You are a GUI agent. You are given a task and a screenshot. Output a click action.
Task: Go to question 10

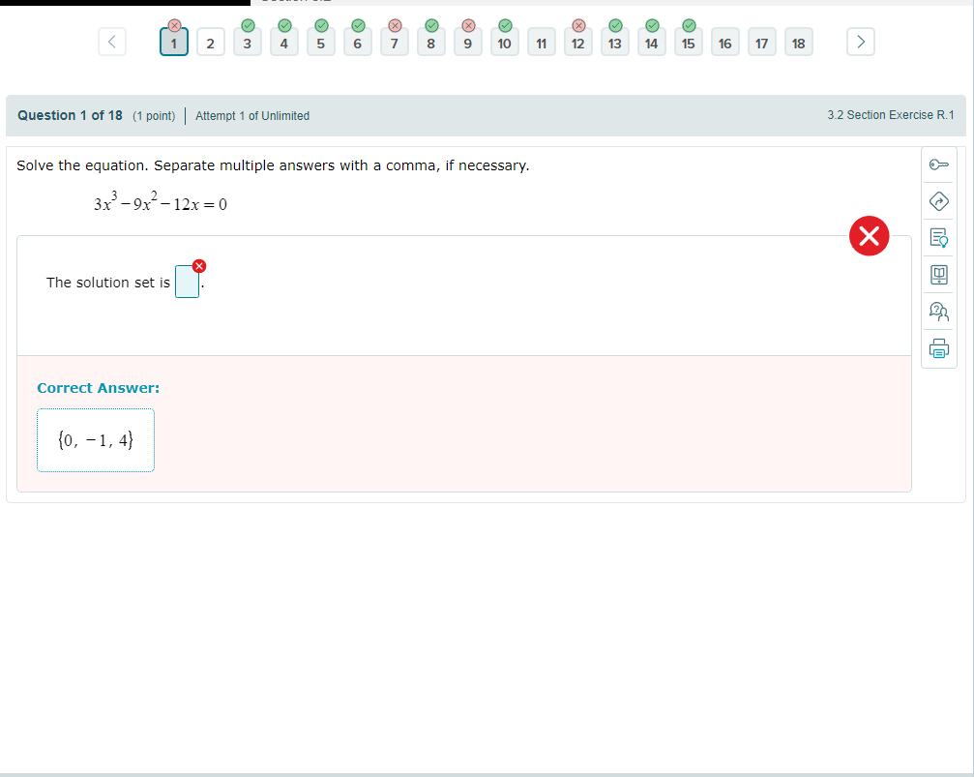tap(504, 43)
